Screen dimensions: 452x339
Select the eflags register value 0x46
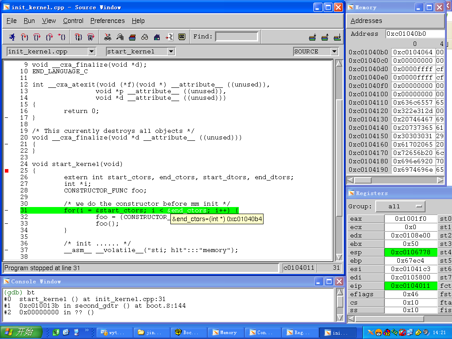click(411, 294)
